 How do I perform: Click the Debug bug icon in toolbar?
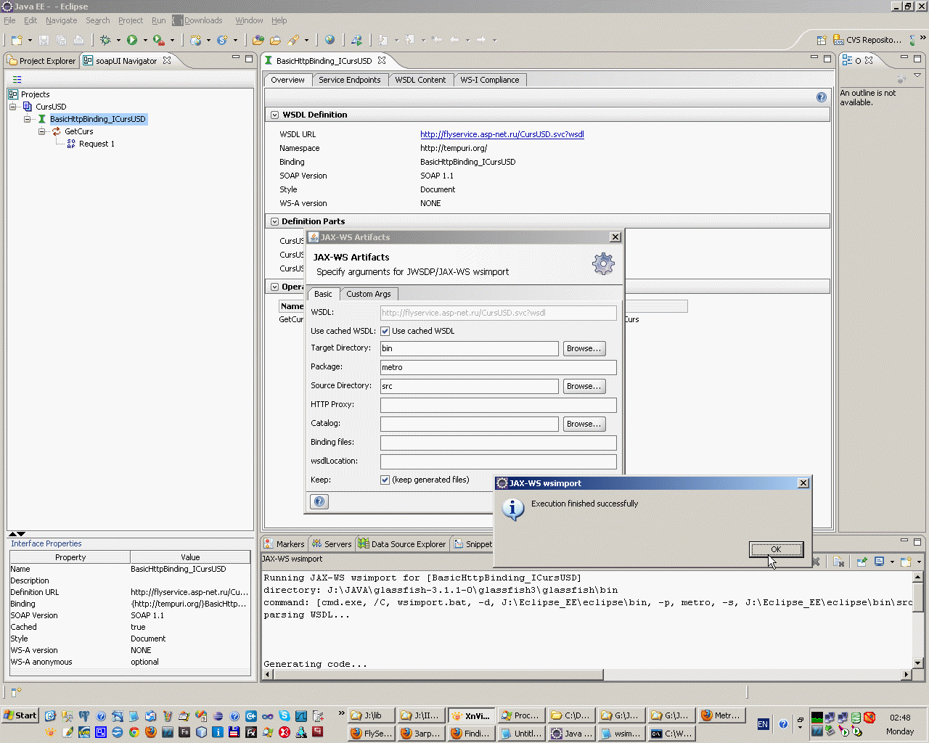[105, 41]
